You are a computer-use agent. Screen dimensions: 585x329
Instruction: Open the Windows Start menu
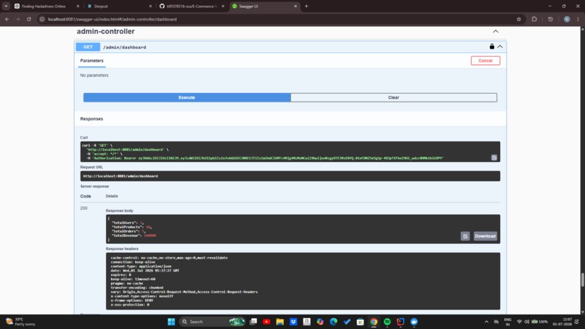pos(171,322)
